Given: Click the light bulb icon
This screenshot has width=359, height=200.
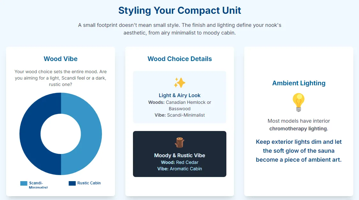Looking at the screenshot, I should coord(298,102).
